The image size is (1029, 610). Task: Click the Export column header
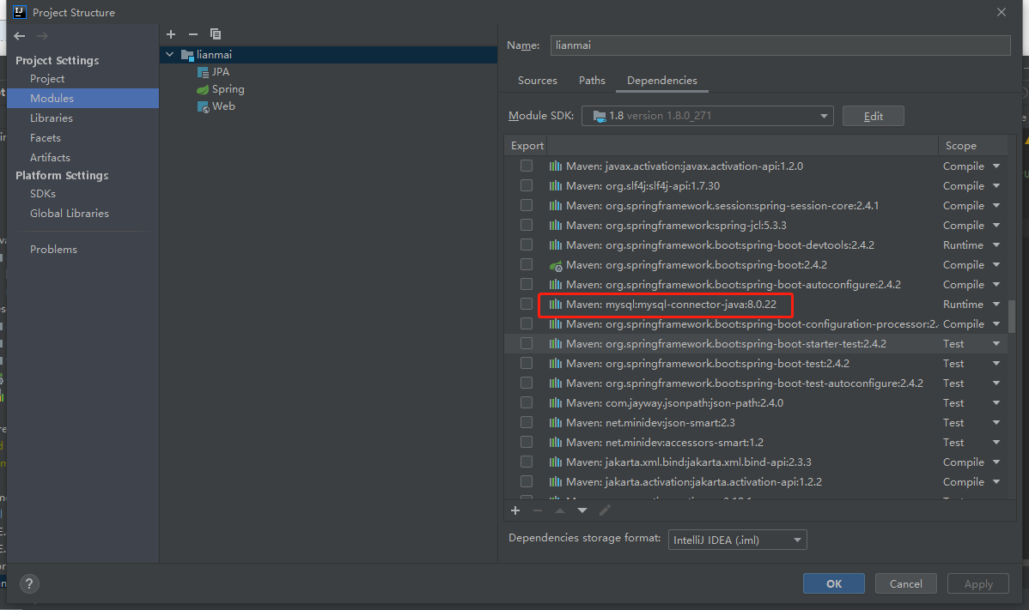point(527,146)
